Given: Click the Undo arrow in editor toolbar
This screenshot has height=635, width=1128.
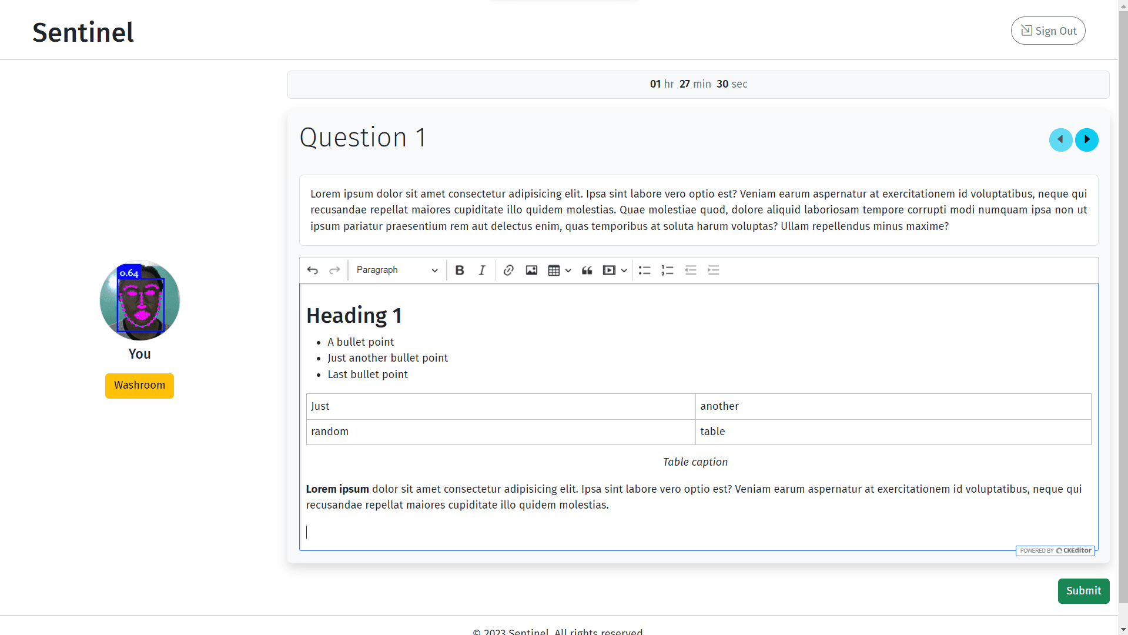Looking at the screenshot, I should [313, 270].
